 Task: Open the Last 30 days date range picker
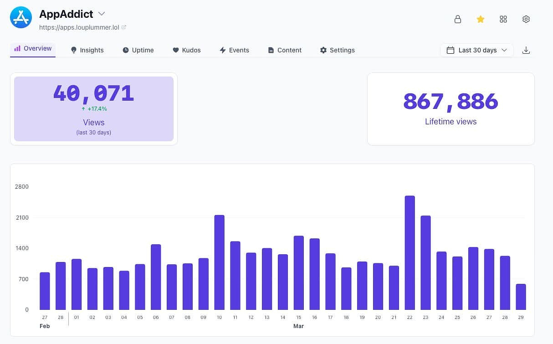pos(476,50)
